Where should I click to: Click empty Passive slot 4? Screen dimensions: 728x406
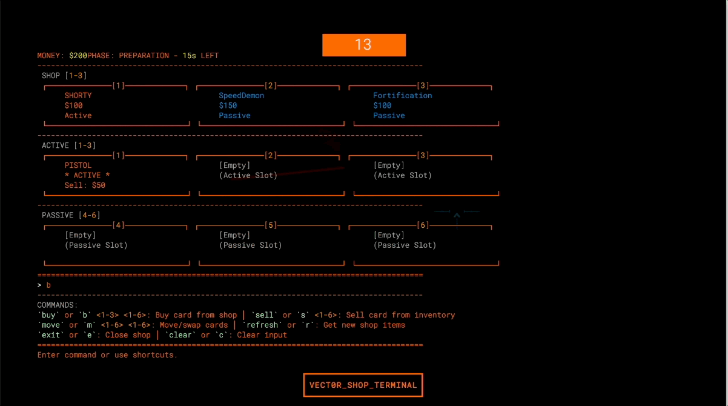[117, 245]
